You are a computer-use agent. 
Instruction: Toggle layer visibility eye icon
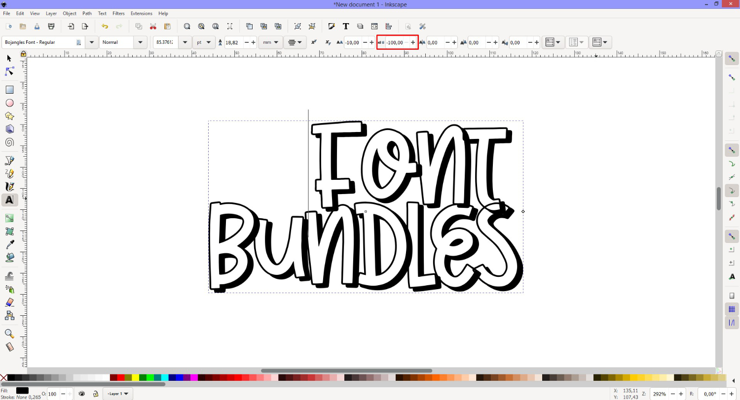[82, 394]
